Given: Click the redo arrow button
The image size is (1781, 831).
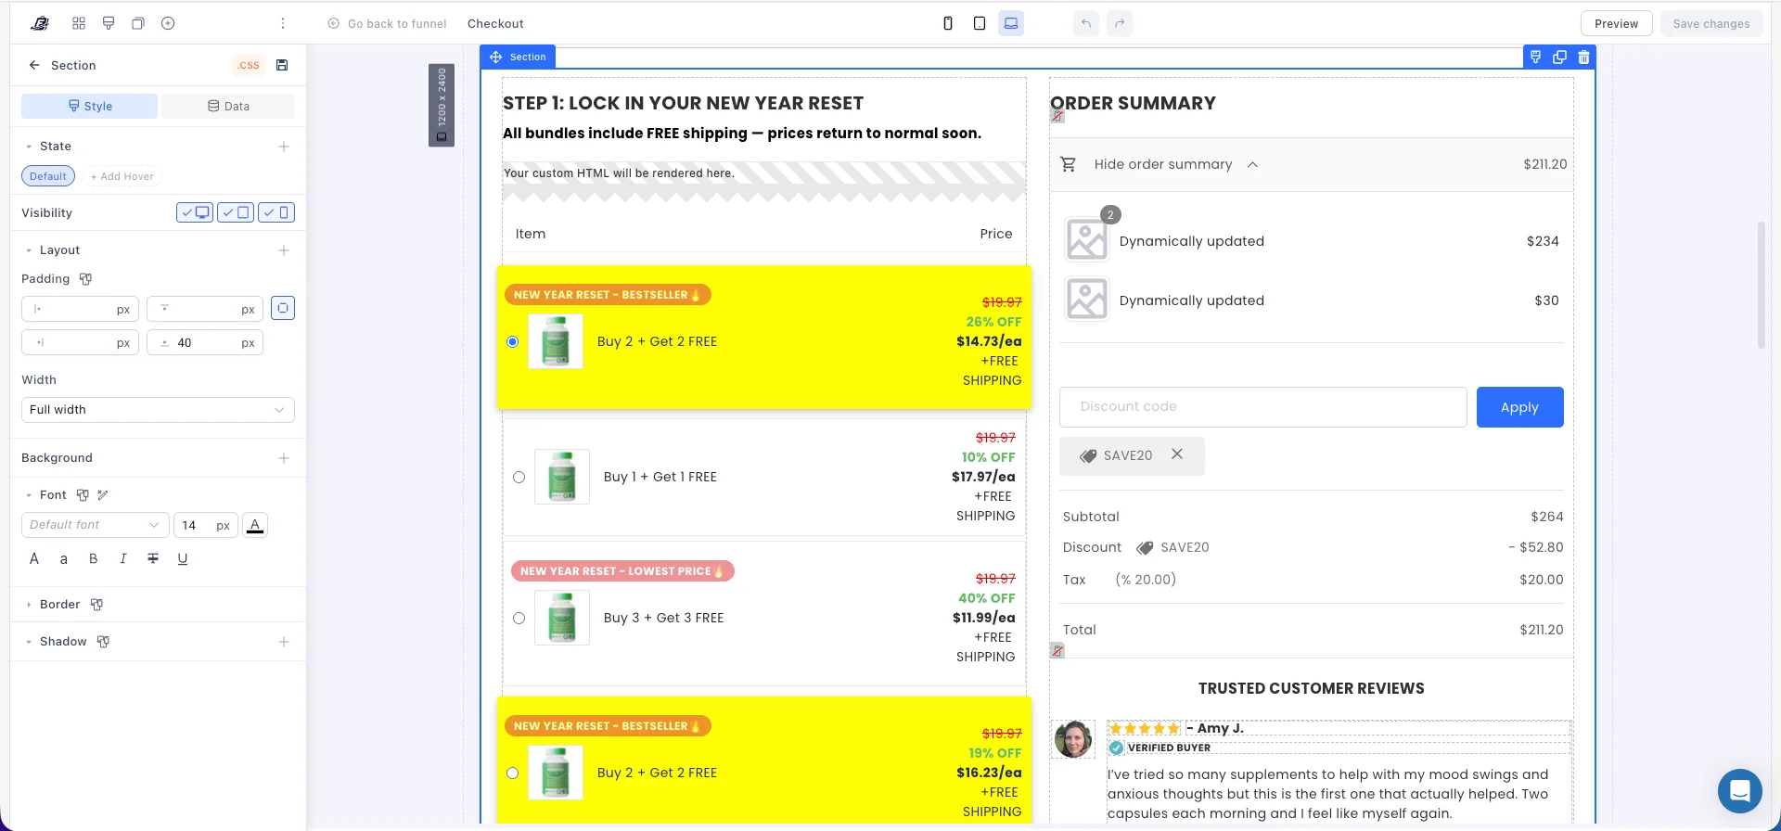Looking at the screenshot, I should pyautogui.click(x=1121, y=23).
